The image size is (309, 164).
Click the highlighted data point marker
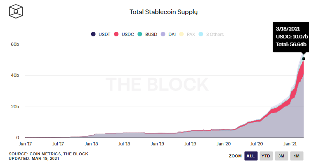point(304,59)
